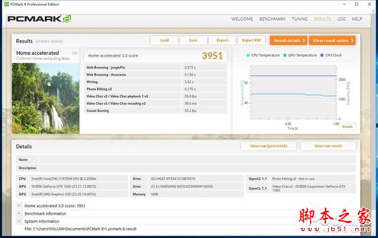Click the Export PDF button
Image resolution: width=378 pixels, height=238 pixels.
tap(251, 40)
